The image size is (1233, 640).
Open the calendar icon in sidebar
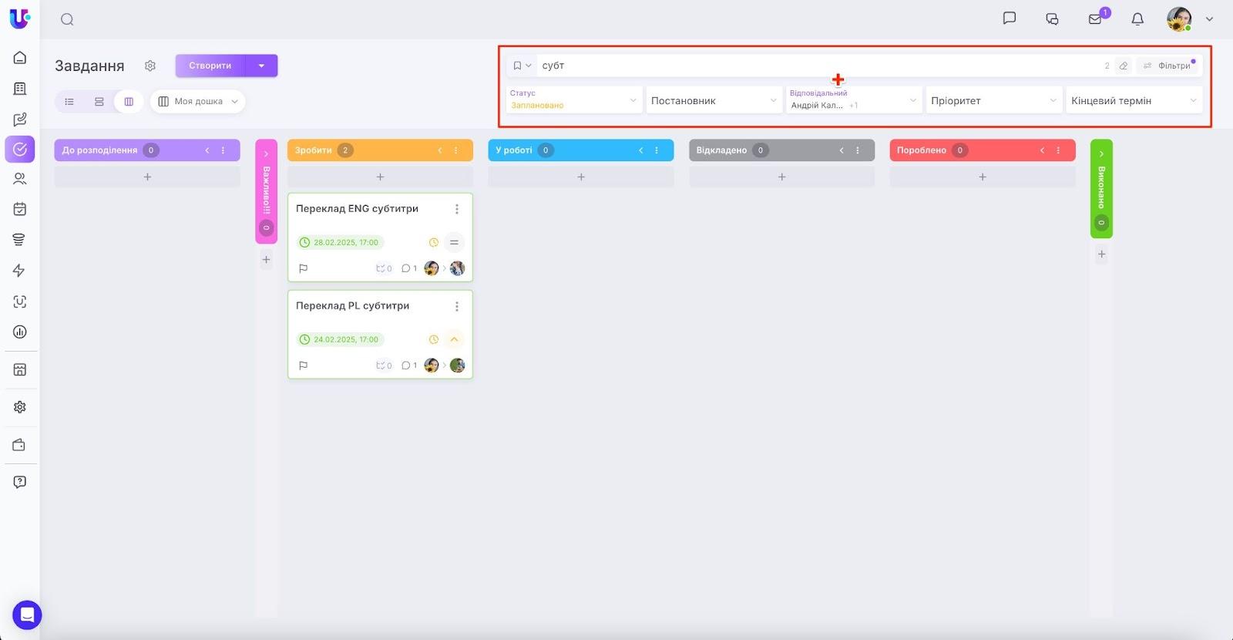[20, 209]
